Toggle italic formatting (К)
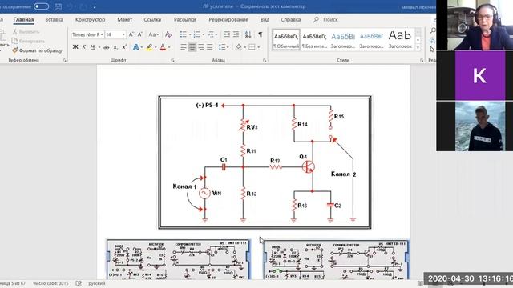This screenshot has height=288, width=513. (83, 47)
